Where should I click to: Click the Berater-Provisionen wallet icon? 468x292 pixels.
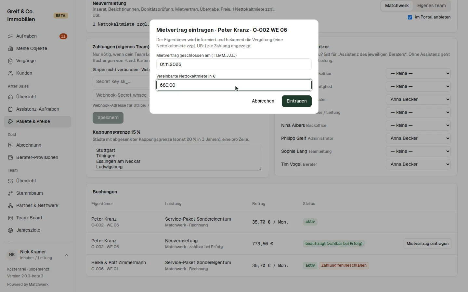pyautogui.click(x=10, y=158)
